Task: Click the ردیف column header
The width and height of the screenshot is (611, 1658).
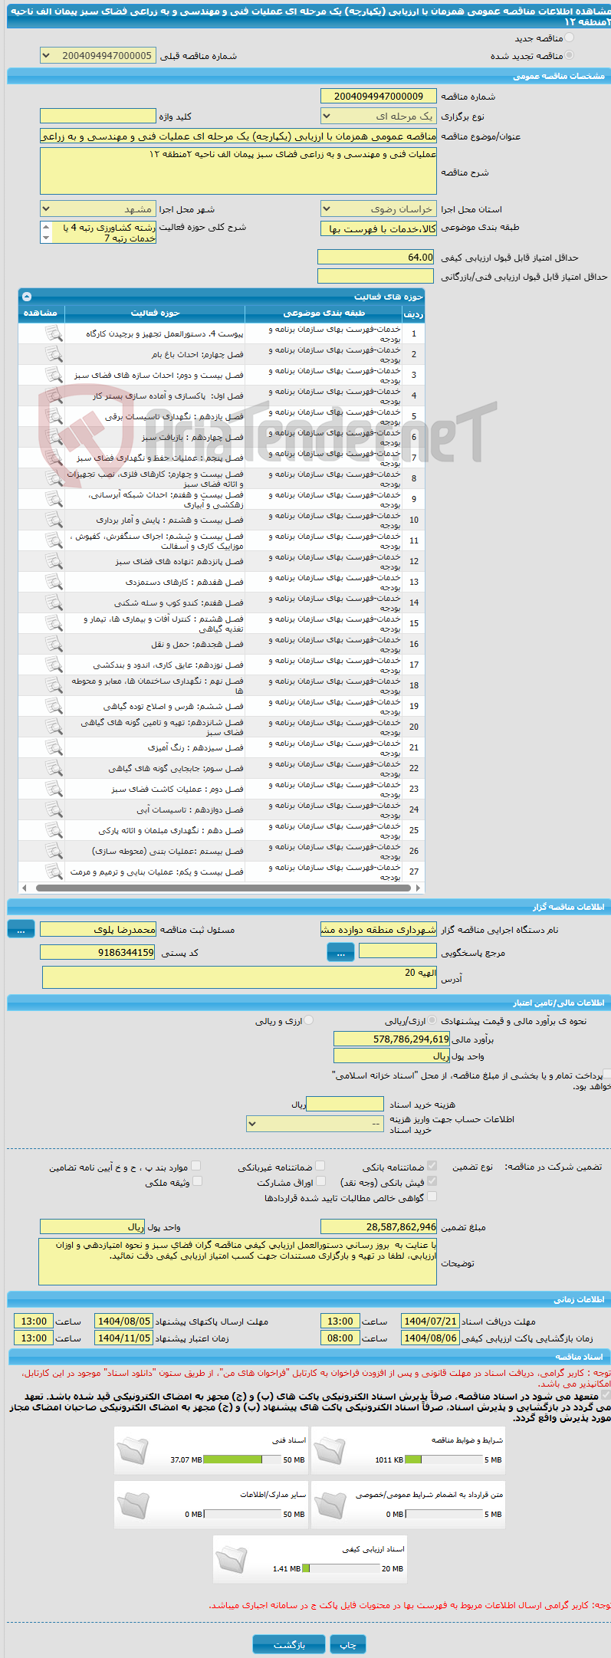Action: click(413, 314)
